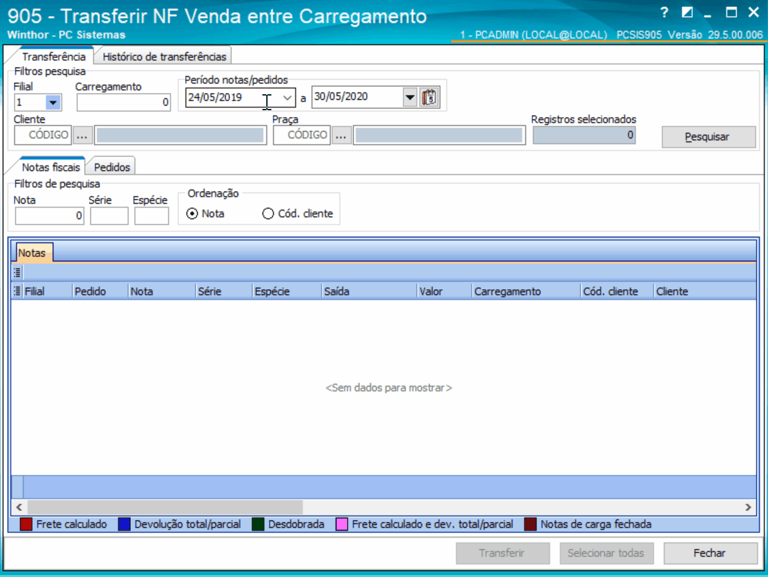Open the grid options icon above Filial column
This screenshot has width=768, height=577.
point(17,272)
